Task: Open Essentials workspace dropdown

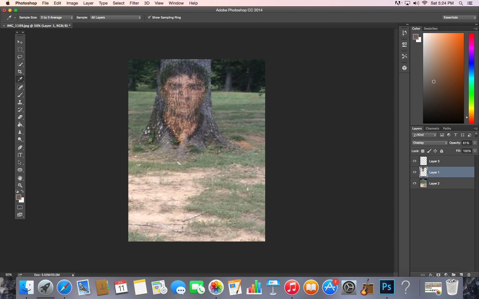Action: [x=459, y=17]
